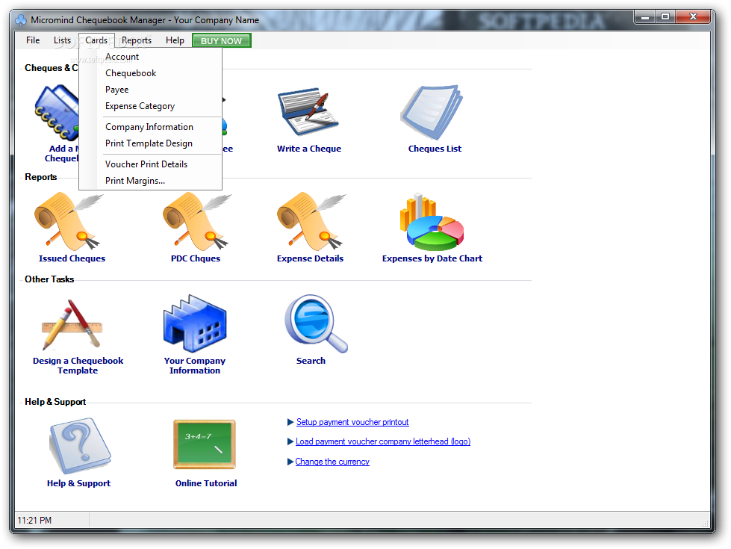
Task: Click the Issued Cheques label
Action: (72, 258)
